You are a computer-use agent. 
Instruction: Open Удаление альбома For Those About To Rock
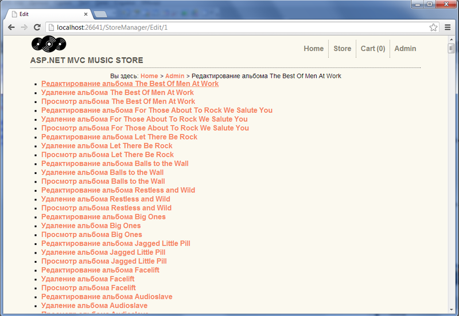pos(145,119)
